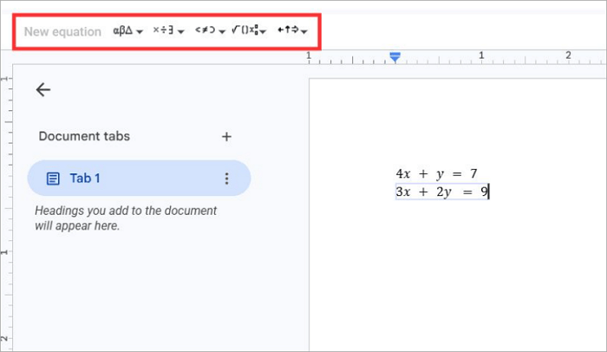Add a new document tab with plus
Viewport: 607px width, 352px height.
(226, 136)
